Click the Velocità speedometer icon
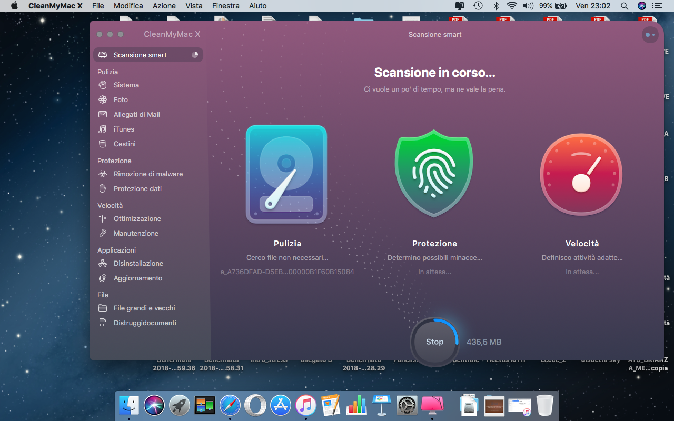674x421 pixels. [581, 175]
